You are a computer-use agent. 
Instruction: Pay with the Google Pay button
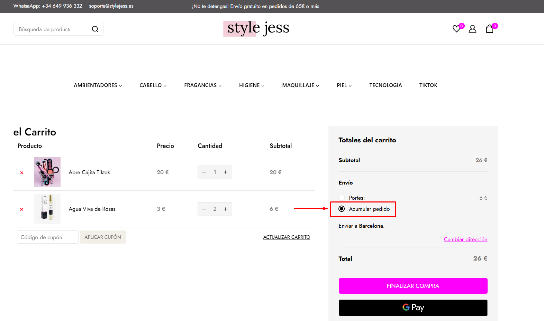pos(413,308)
